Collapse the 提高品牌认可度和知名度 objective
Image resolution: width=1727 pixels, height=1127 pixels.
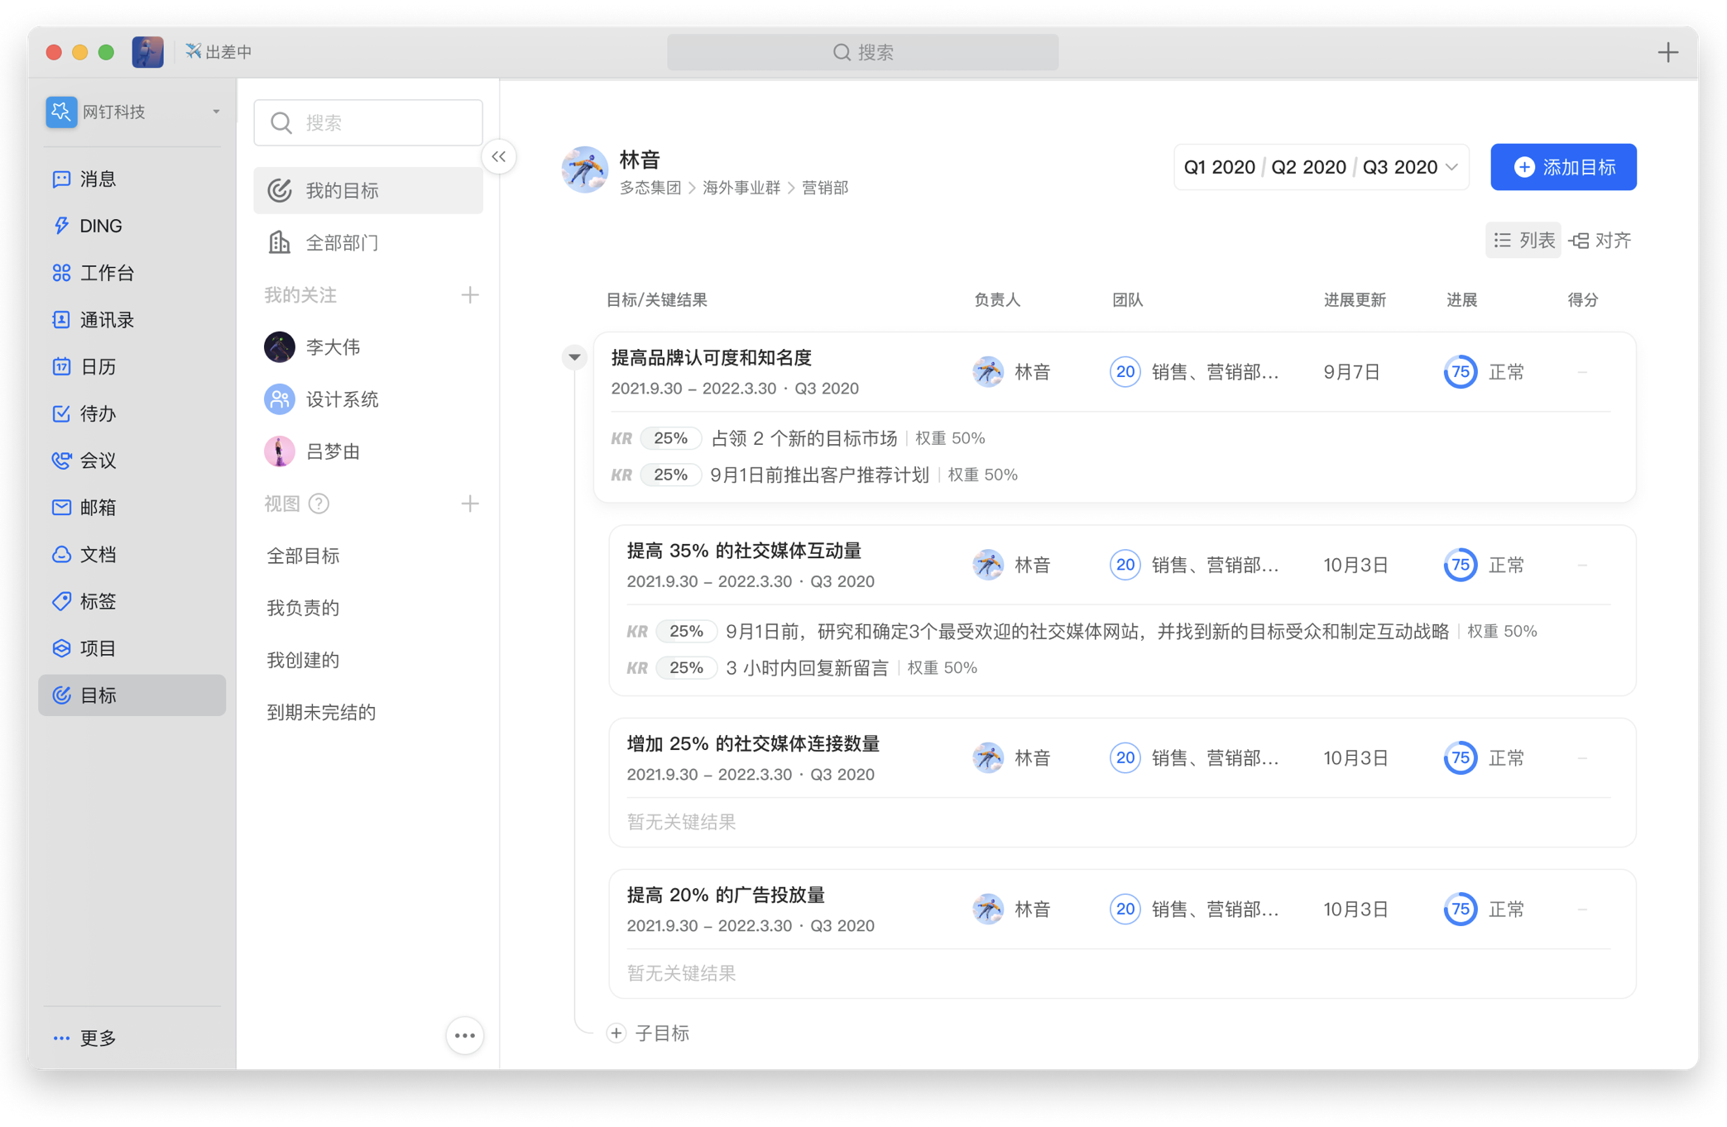click(573, 356)
